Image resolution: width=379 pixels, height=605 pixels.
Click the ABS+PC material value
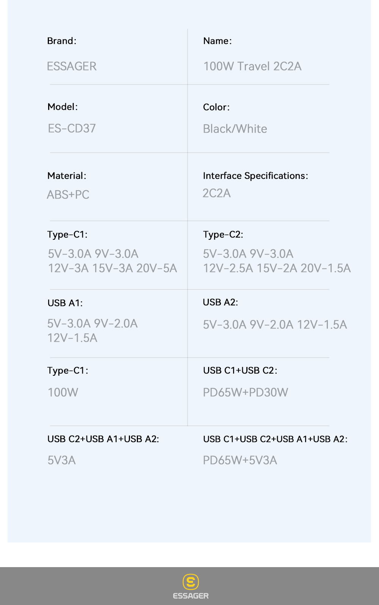(68, 195)
